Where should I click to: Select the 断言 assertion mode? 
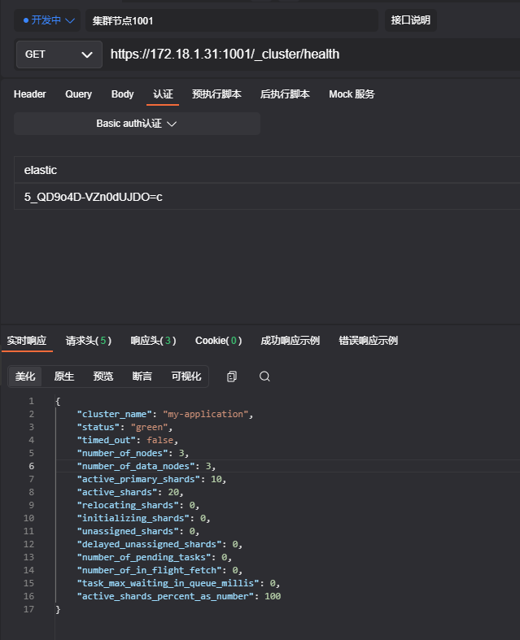142,377
